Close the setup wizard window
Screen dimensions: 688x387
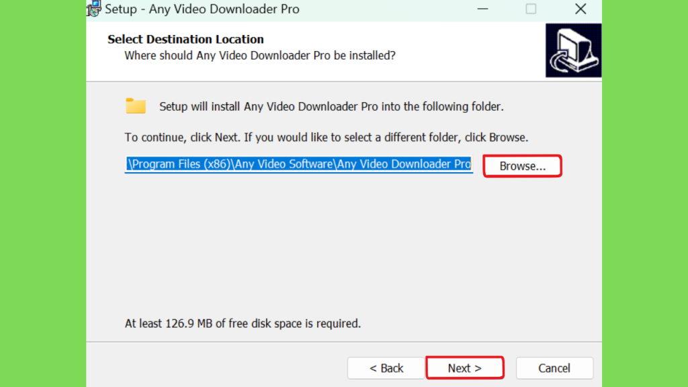[x=580, y=9]
